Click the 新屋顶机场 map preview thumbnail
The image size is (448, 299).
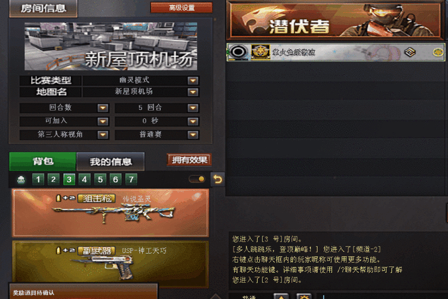click(111, 46)
